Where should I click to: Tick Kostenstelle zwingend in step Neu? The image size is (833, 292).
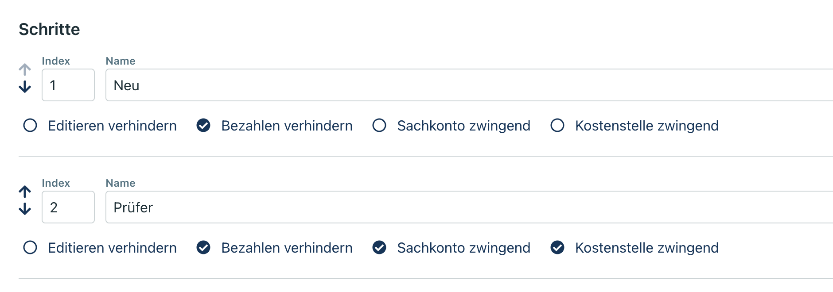[557, 126]
